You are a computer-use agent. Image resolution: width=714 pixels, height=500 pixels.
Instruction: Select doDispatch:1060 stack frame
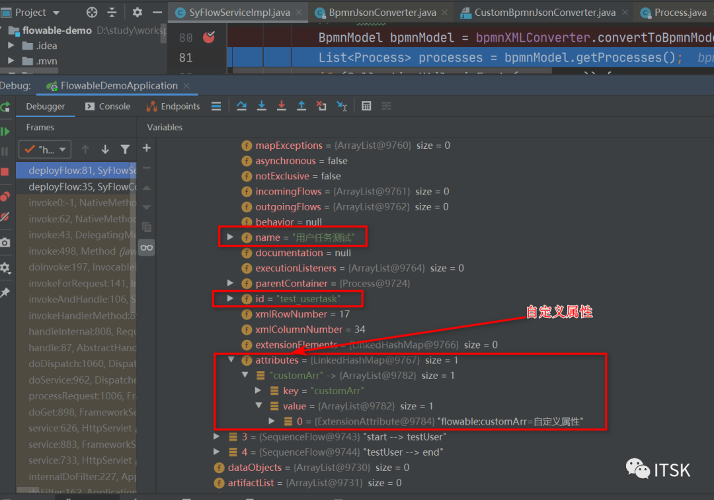[76, 363]
